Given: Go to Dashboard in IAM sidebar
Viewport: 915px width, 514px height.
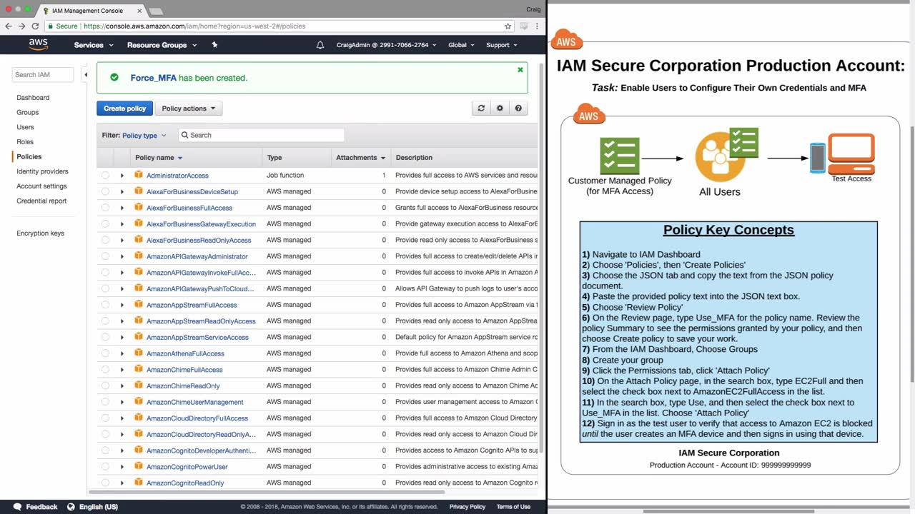Looking at the screenshot, I should click(x=33, y=98).
